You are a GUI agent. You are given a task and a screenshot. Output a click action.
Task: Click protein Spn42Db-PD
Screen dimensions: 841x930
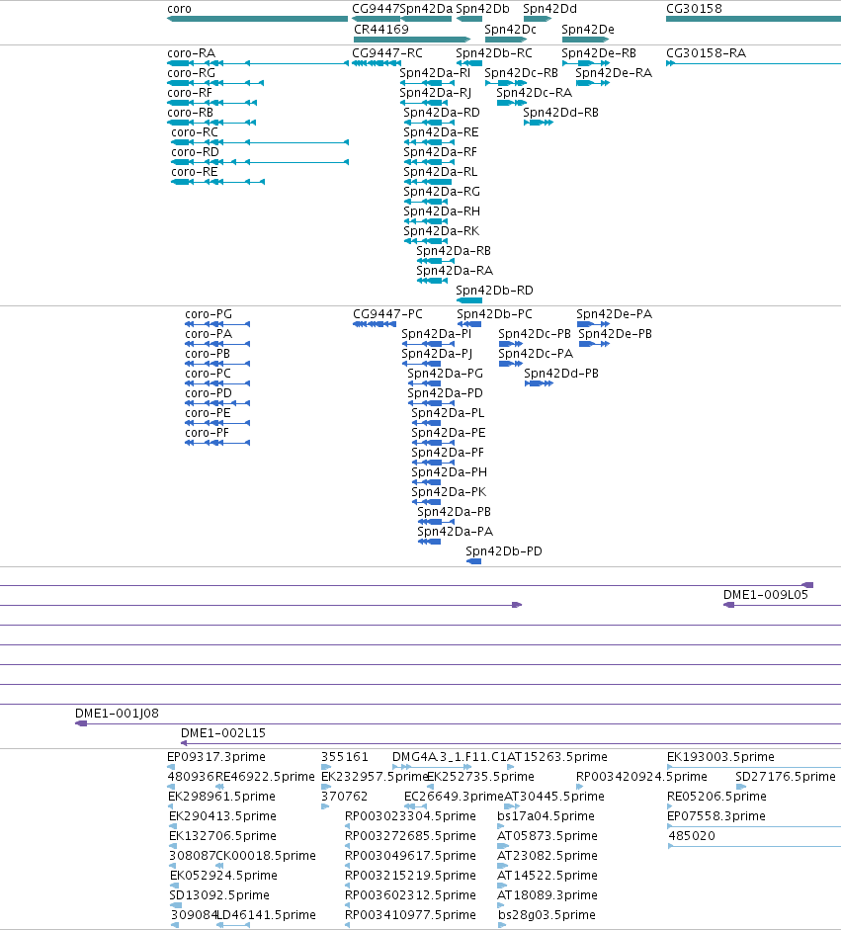474,561
